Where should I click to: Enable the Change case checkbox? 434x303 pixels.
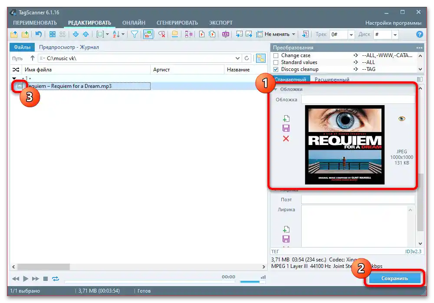[x=276, y=55]
